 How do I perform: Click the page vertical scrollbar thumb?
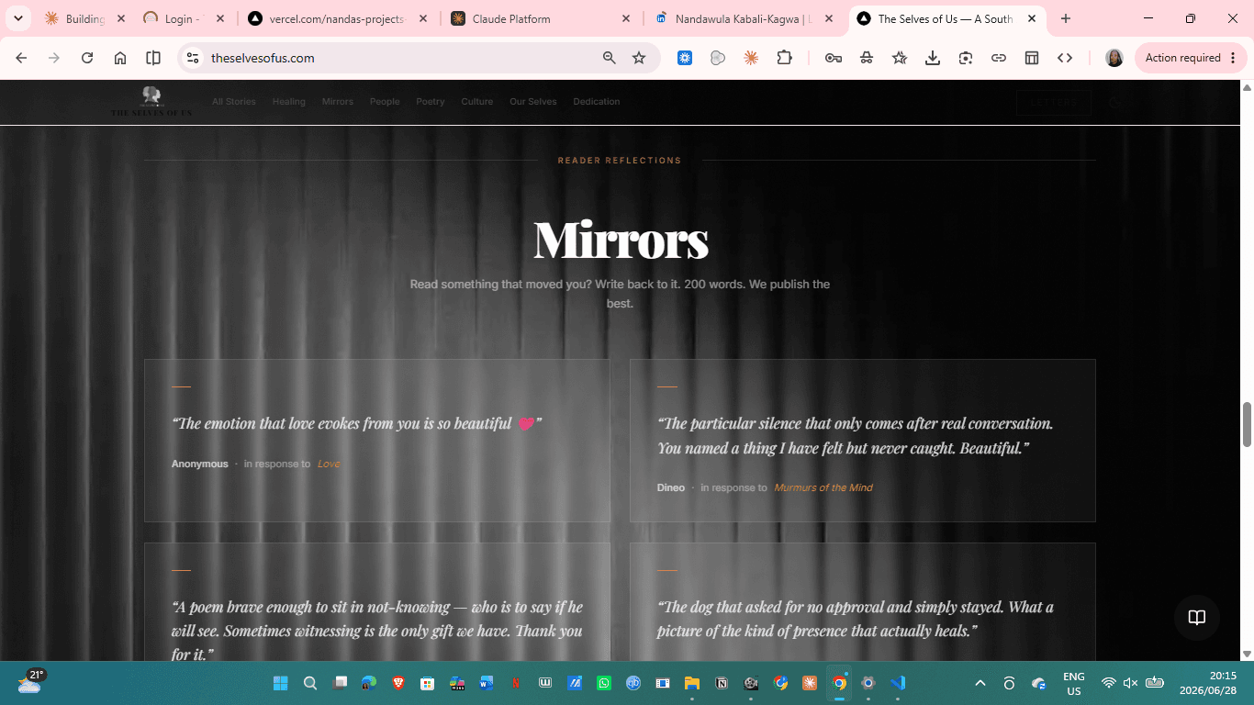click(x=1247, y=423)
